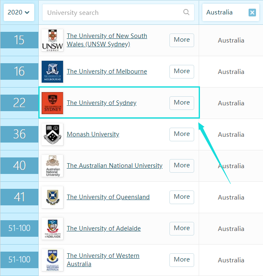Click the University of Adelaide logo
The width and height of the screenshot is (263, 276).
click(x=52, y=228)
